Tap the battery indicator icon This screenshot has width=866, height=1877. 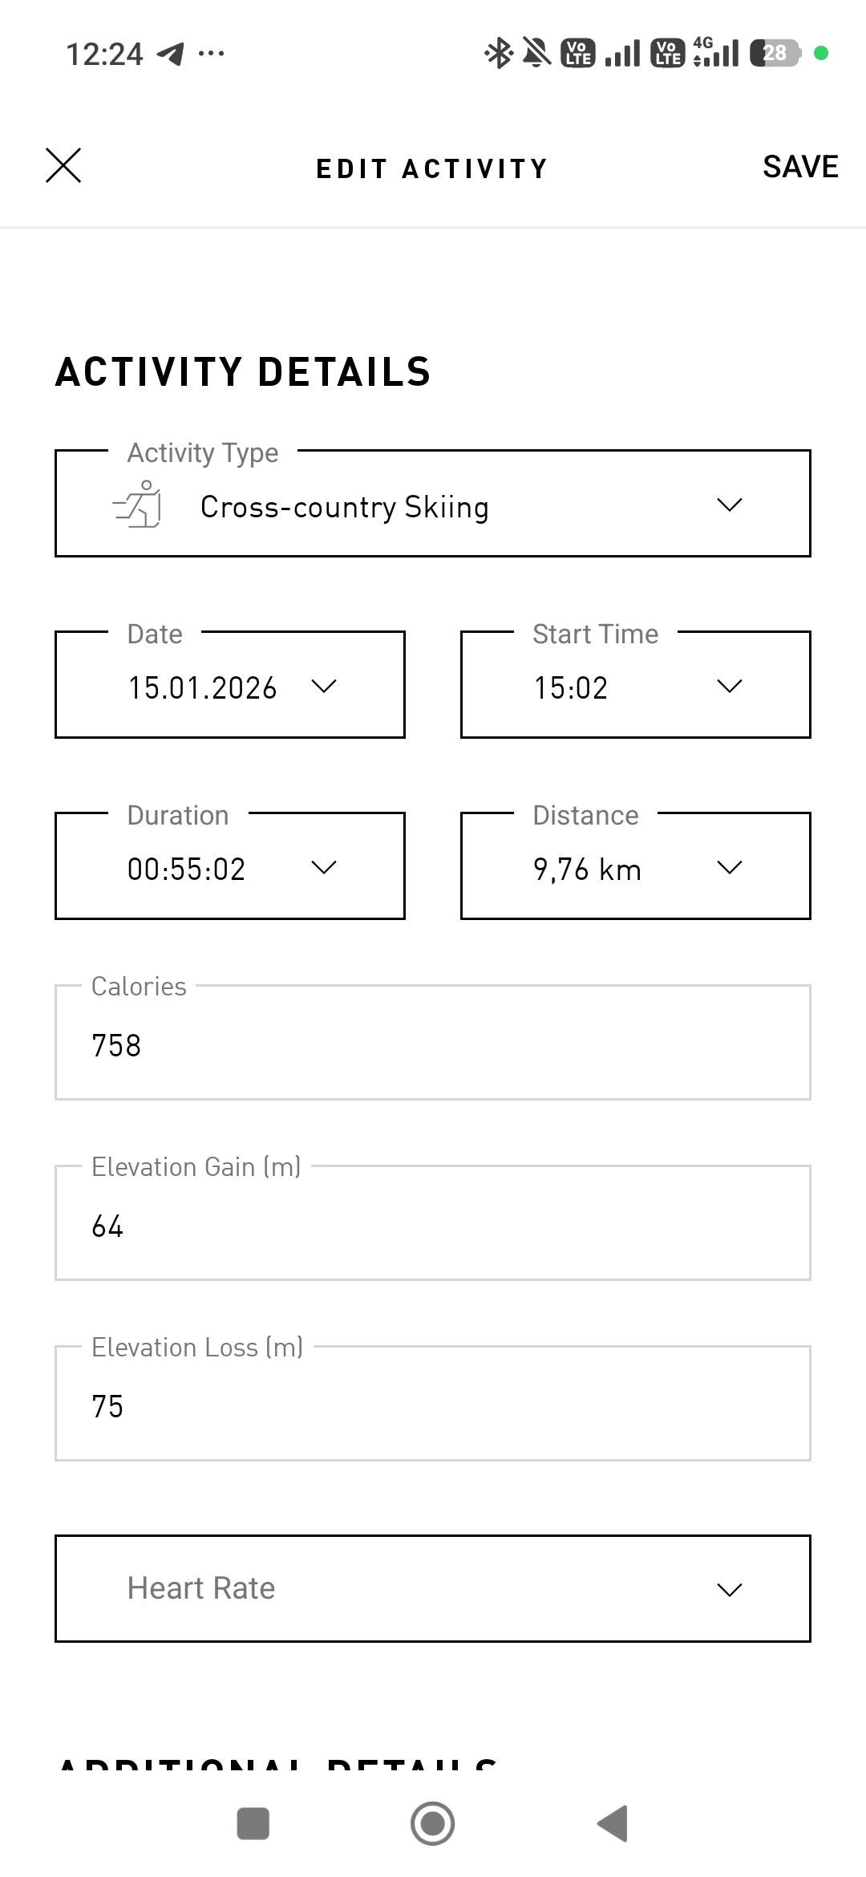click(775, 54)
